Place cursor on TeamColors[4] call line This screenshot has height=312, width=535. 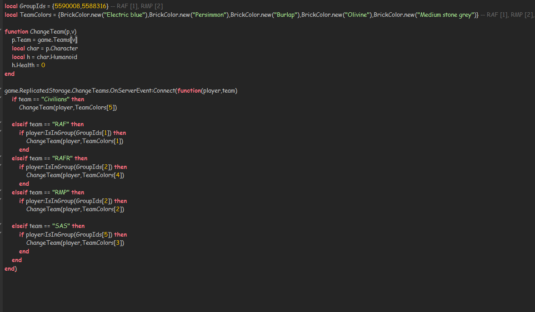click(x=75, y=175)
